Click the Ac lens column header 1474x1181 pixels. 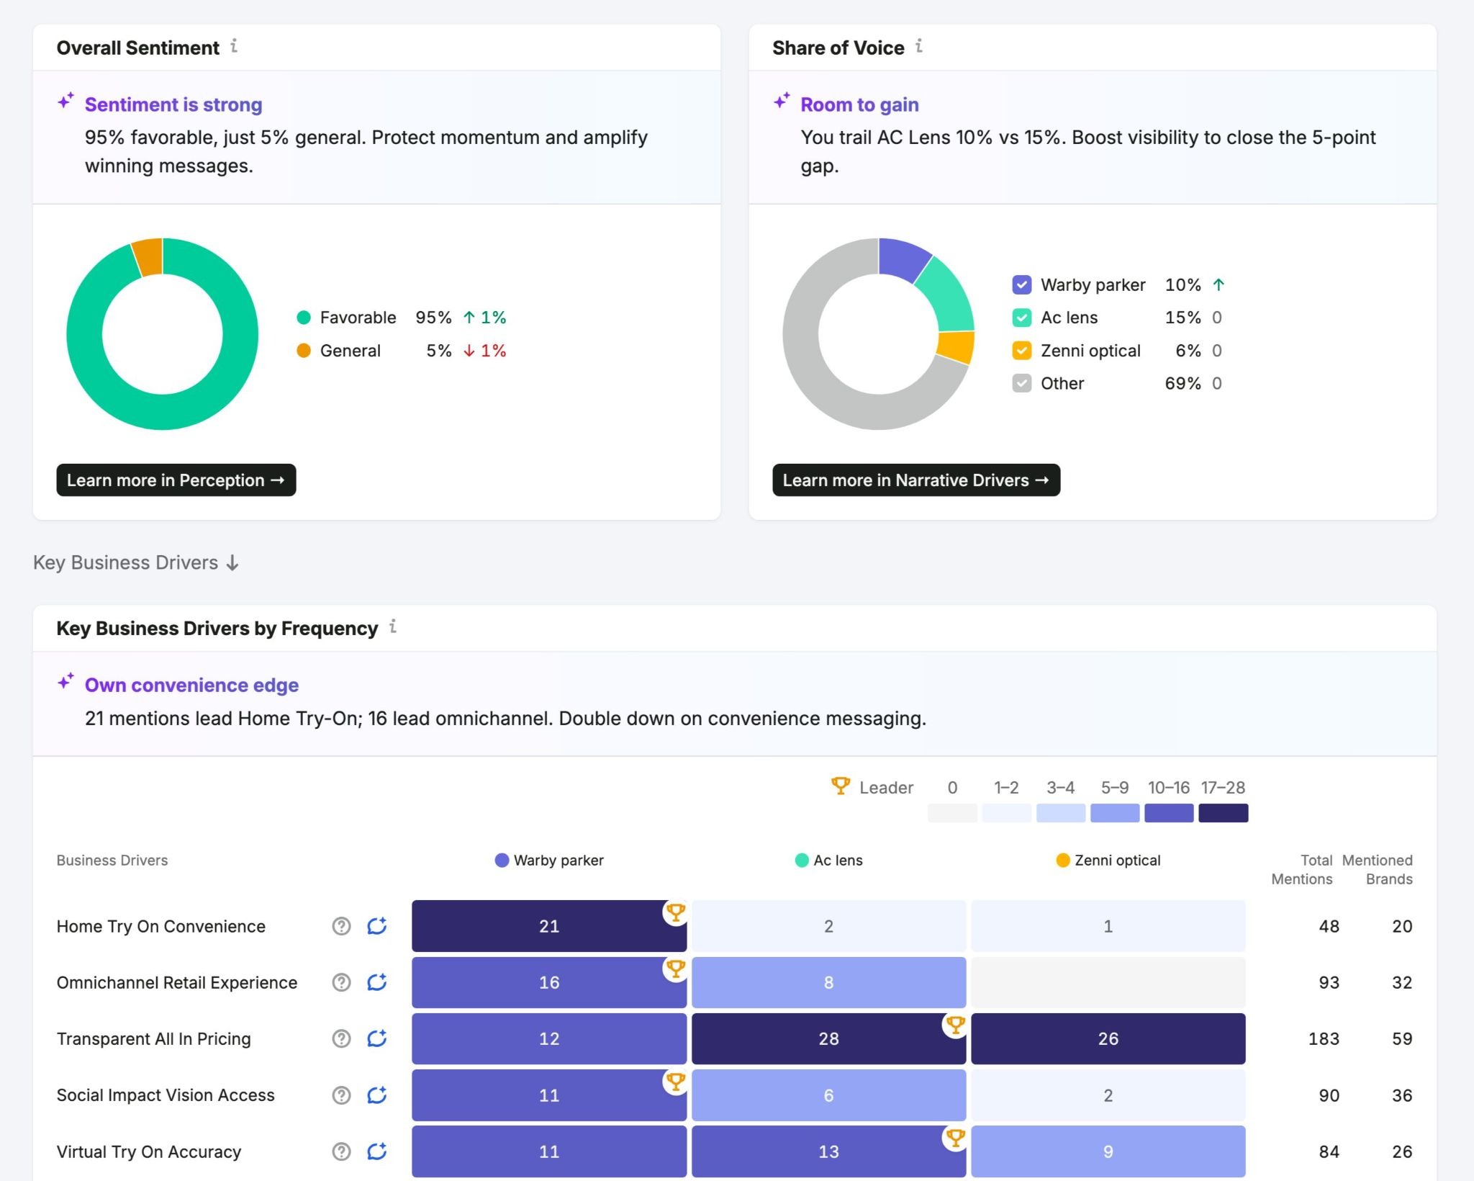point(828,861)
